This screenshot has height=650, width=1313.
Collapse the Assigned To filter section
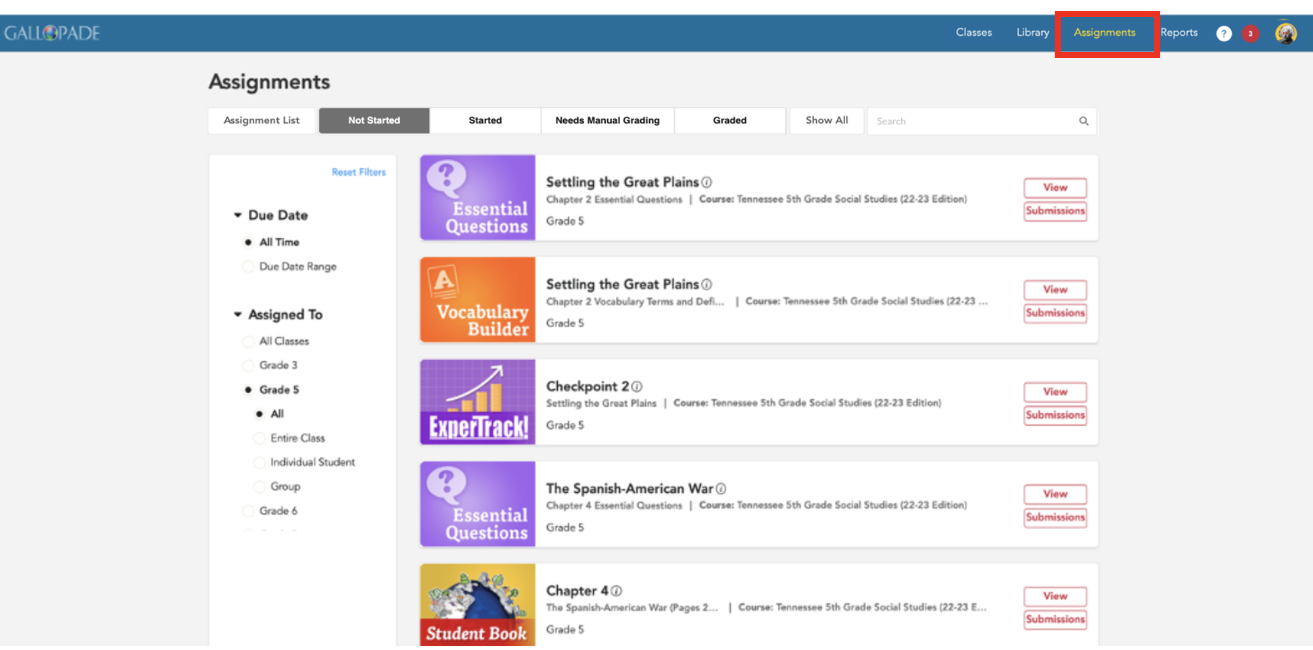tap(238, 315)
